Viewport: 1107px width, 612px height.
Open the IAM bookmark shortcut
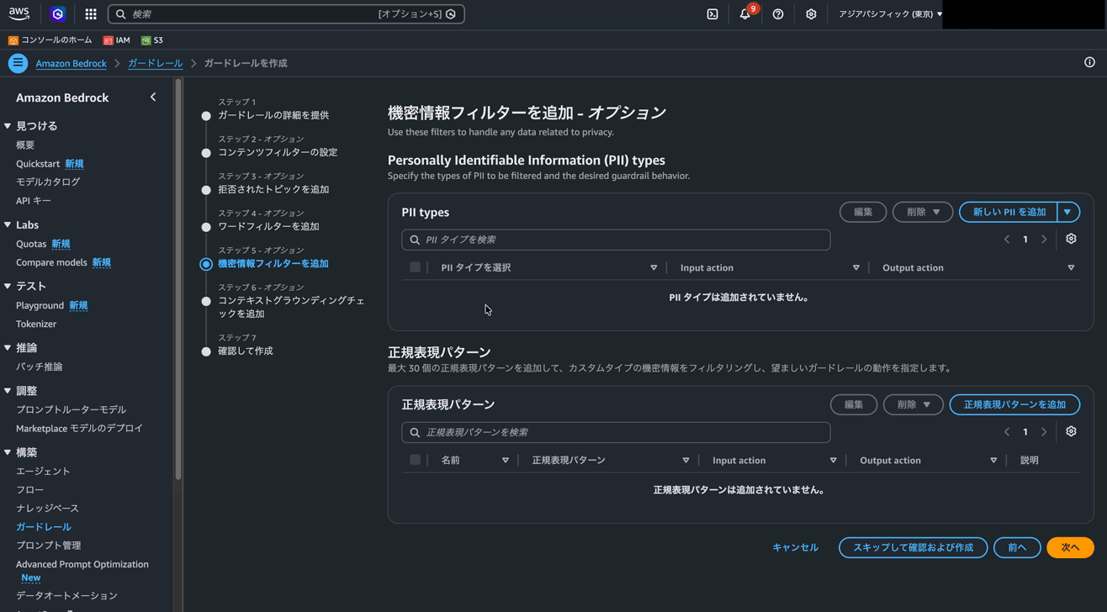pos(116,40)
